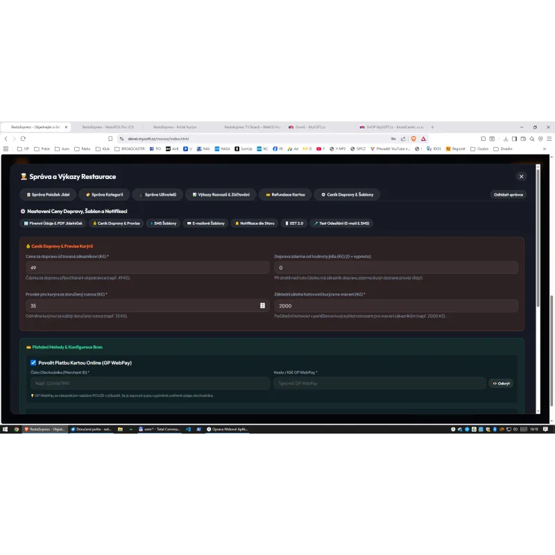555x555 pixels.
Task: Open Převaděč YouTube bookmark
Action: pos(390,148)
